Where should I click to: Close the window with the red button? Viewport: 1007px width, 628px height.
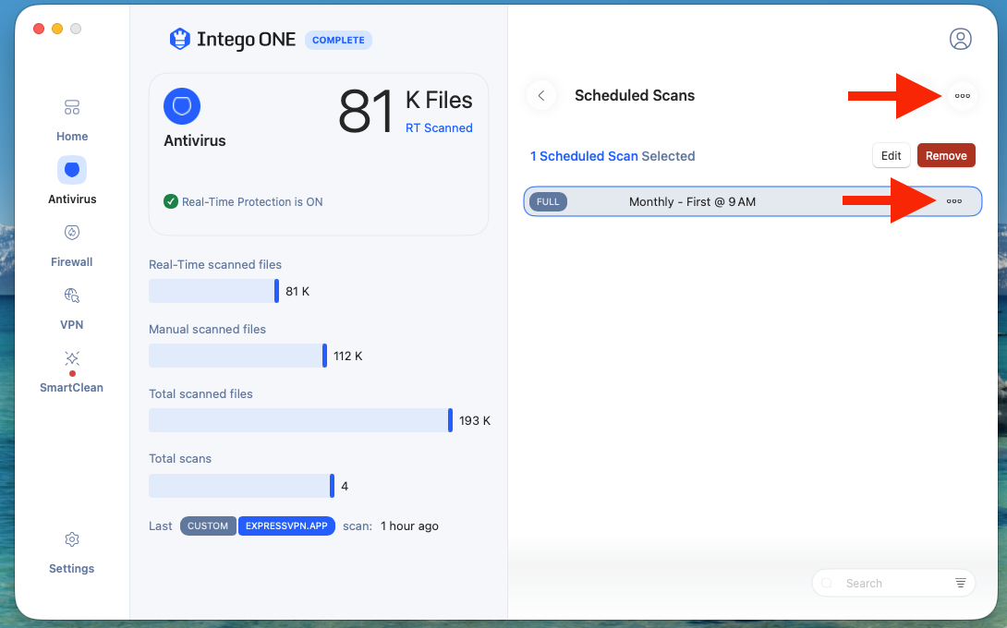point(39,29)
